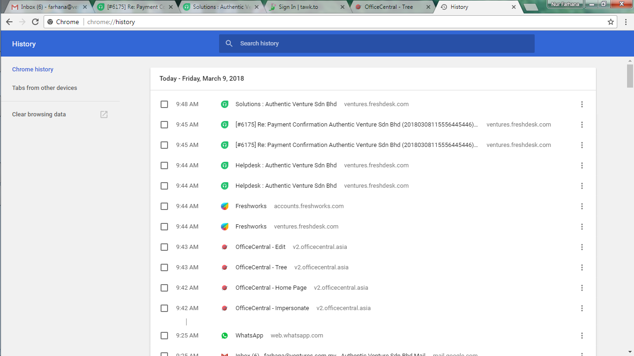Open more actions for OfficeCentral - Edit entry

point(582,247)
